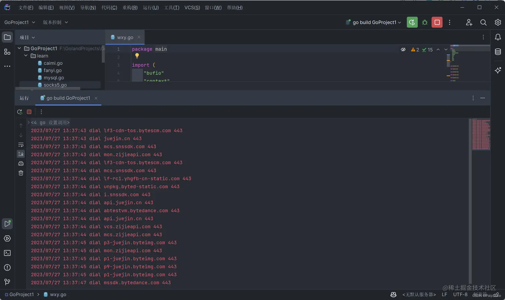The image size is (505, 300).
Task: Click the editor minimap
Action: coord(470,63)
